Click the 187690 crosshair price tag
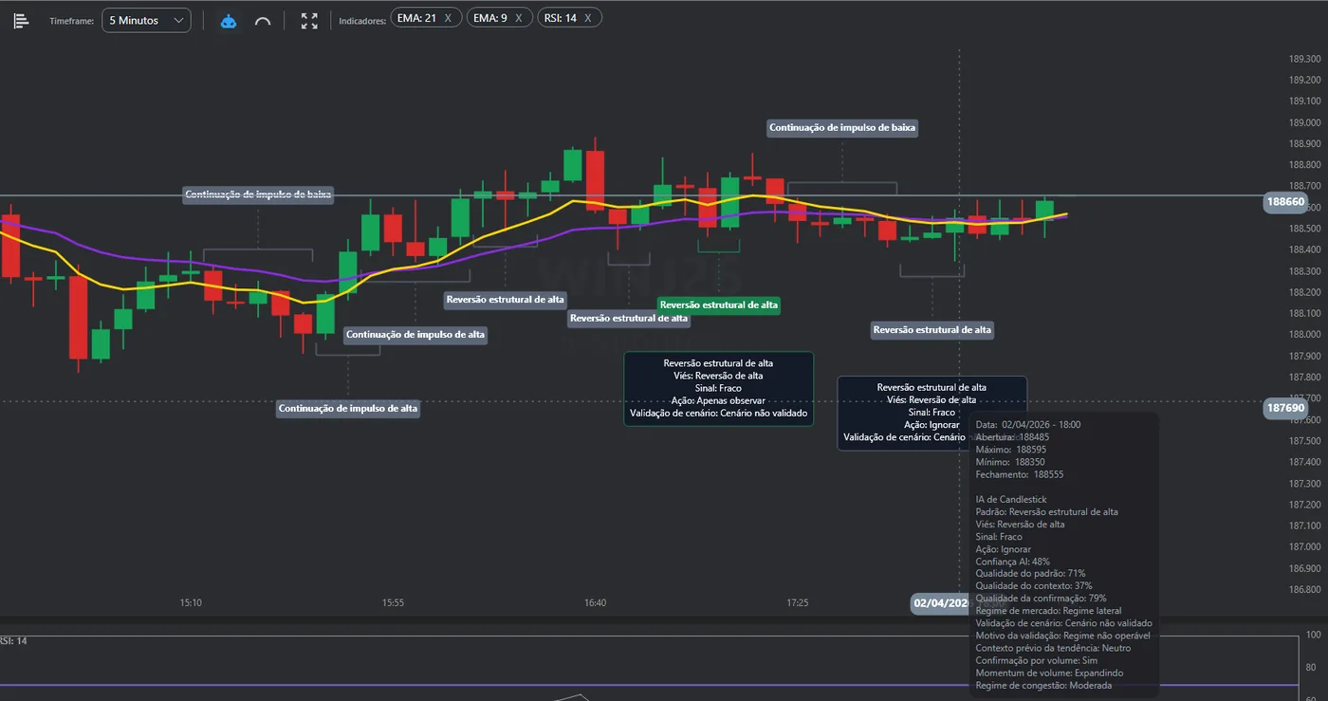The image size is (1328, 701). (x=1286, y=409)
